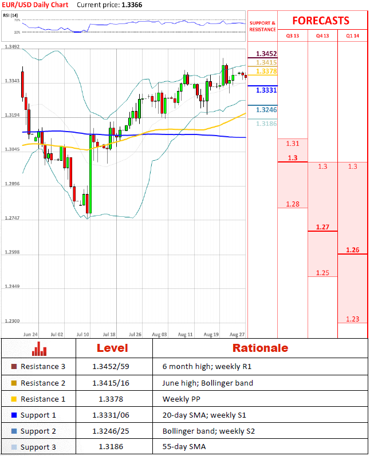Image resolution: width=370 pixels, height=456 pixels.
Task: Click the Aug 11 date axis label
Action: coord(185,335)
